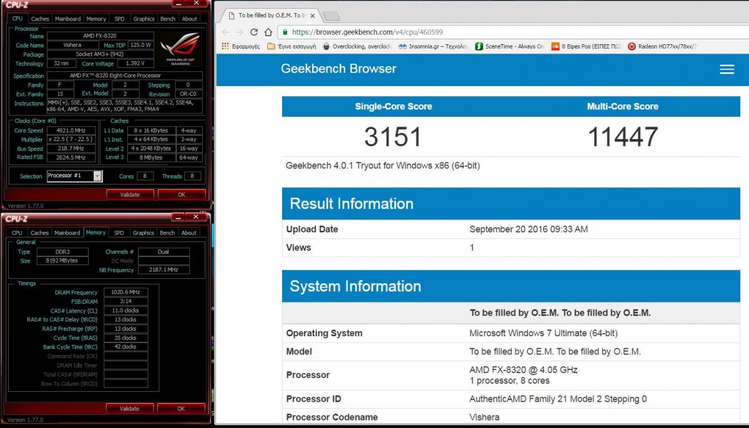Image resolution: width=749 pixels, height=428 pixels.
Task: Click the memory Size value 8192 MBytes
Action: pyautogui.click(x=61, y=261)
